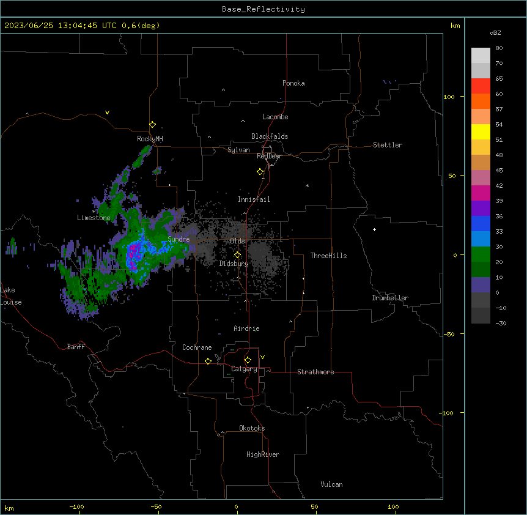Screen dimensions: 527x515
Task: Click the Limestone label
Action: tap(94, 218)
